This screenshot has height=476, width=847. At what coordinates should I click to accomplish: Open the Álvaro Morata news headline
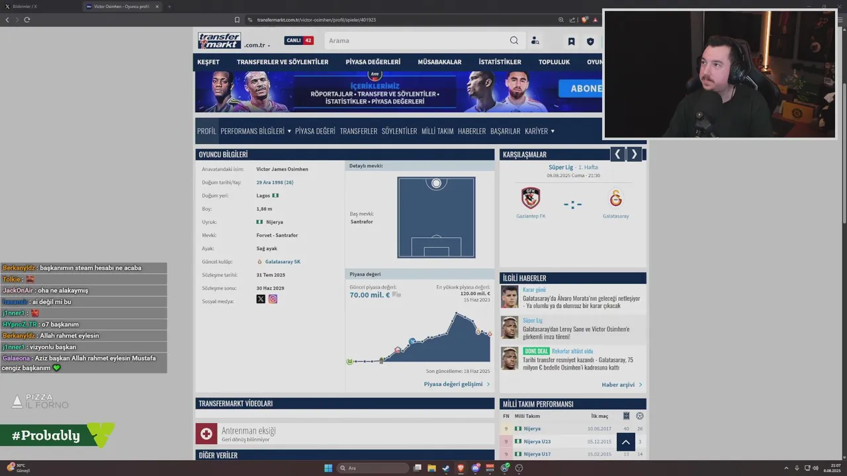(x=581, y=302)
